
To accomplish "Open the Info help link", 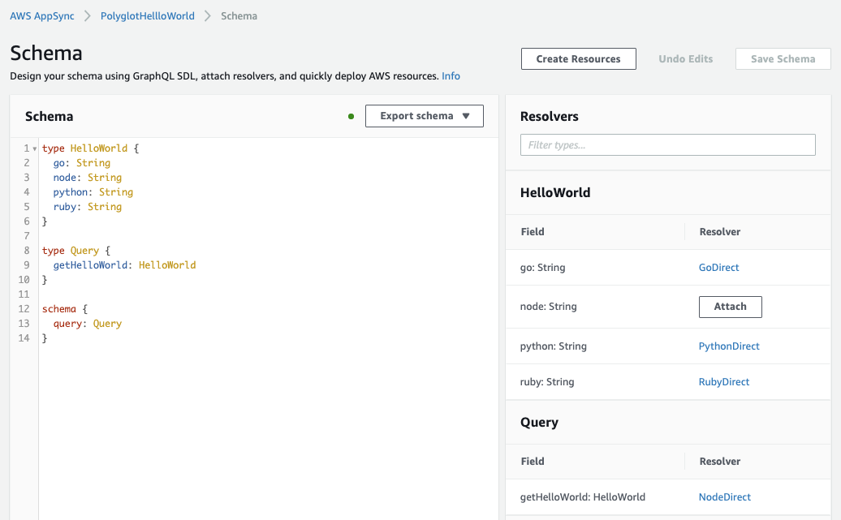I will coord(451,76).
